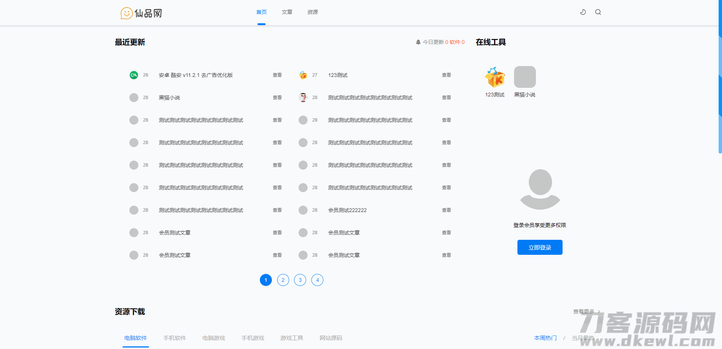This screenshot has height=349, width=722.
Task: Open the 123测试 tool box icon
Action: point(494,77)
